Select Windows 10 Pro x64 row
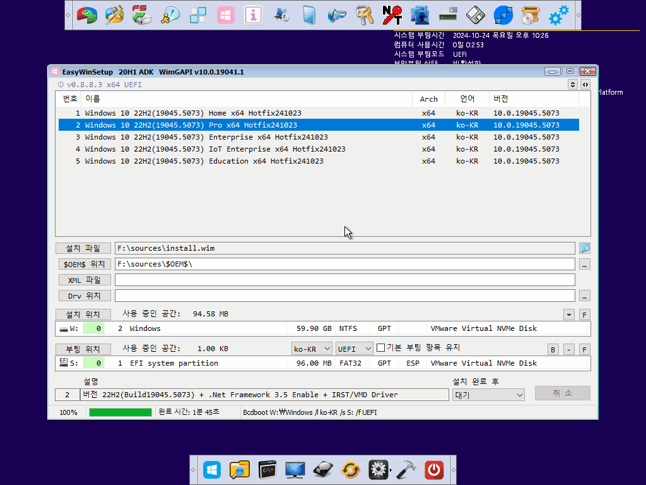Screen dimensions: 646x485 tap(319, 125)
